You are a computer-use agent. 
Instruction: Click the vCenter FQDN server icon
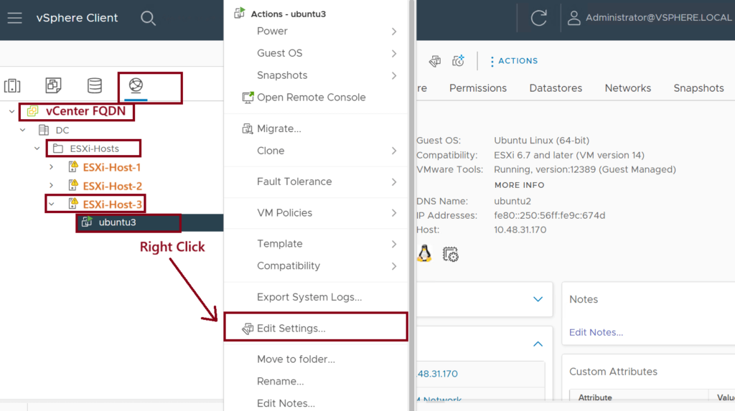coord(32,111)
